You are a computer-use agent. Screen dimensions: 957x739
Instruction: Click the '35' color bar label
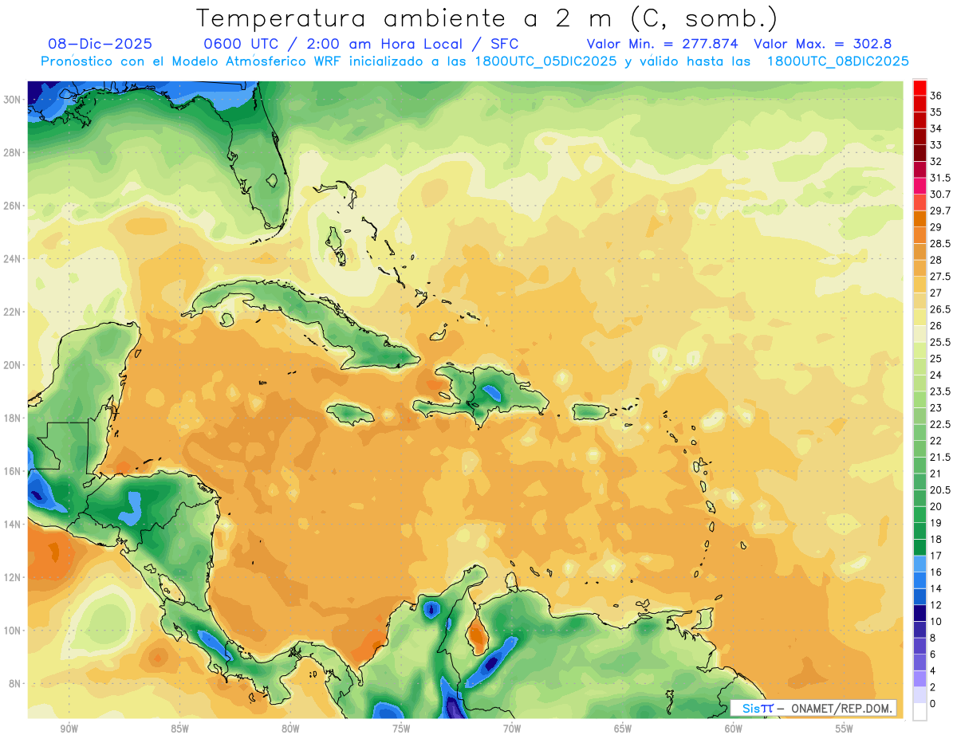pos(936,112)
